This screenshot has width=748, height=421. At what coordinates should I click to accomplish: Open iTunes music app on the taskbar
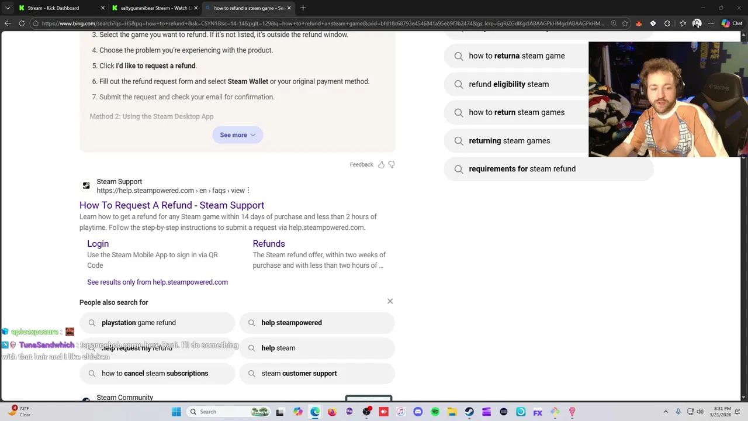[400, 412]
